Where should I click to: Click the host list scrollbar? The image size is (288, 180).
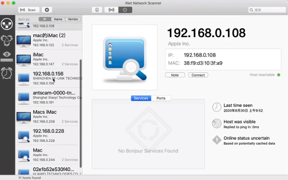[81, 113]
